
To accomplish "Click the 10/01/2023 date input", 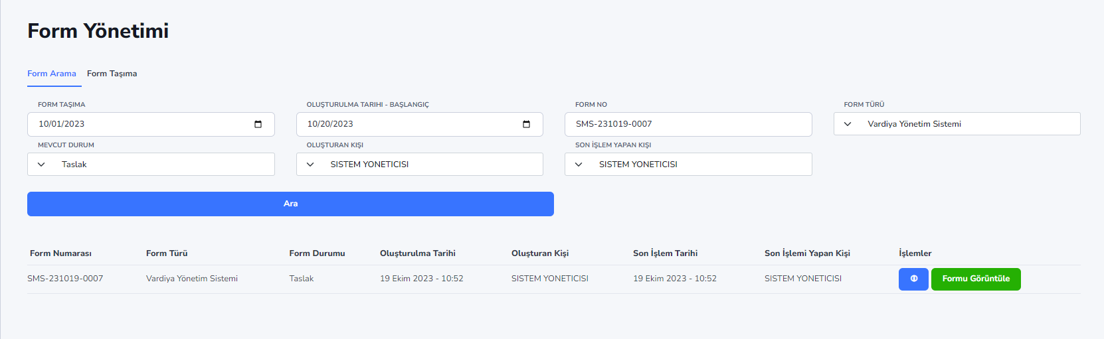I will pyautogui.click(x=151, y=124).
